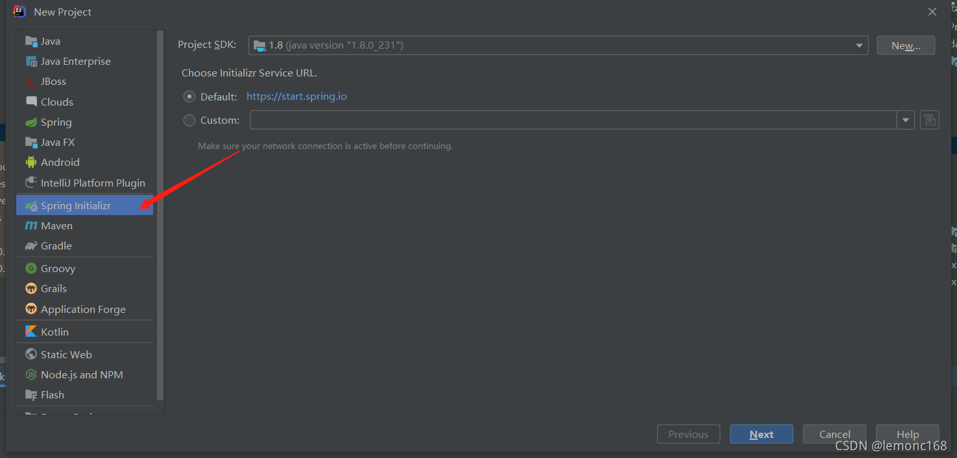The height and width of the screenshot is (458, 957).
Task: Click the Clouds icon
Action: tap(31, 102)
